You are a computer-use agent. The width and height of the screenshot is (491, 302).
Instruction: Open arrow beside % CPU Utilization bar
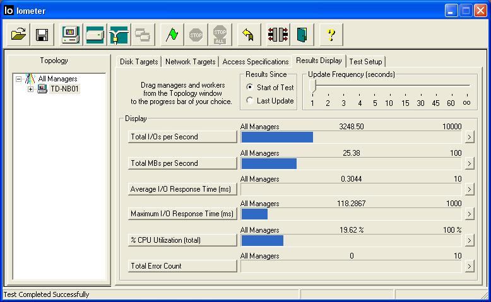(x=469, y=240)
